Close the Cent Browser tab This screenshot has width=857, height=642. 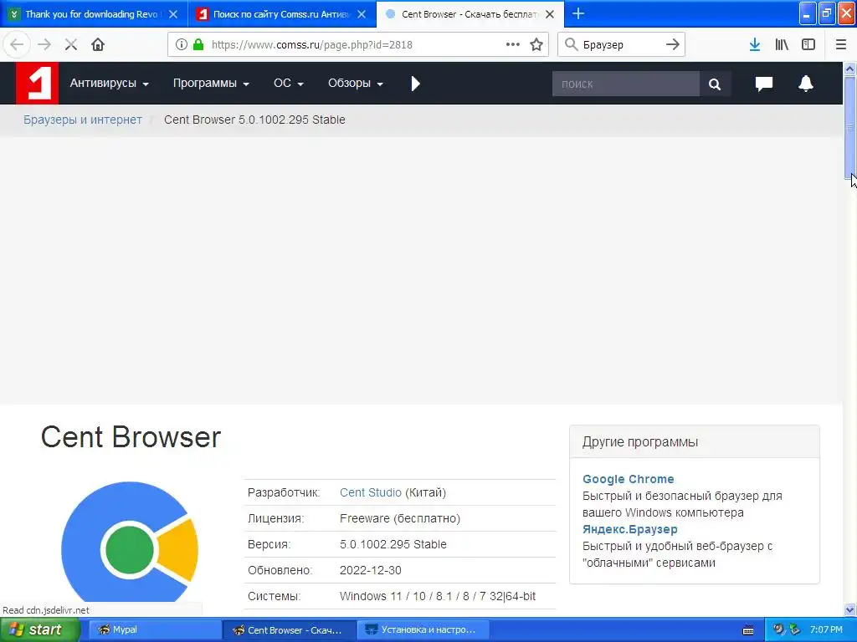click(550, 14)
